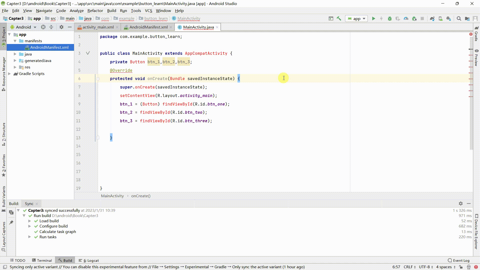Run the app with green play button
This screenshot has width=480, height=270.
point(373,18)
